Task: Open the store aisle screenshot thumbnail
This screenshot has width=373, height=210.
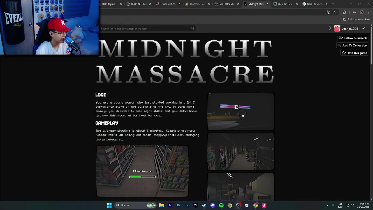Action: click(x=241, y=152)
